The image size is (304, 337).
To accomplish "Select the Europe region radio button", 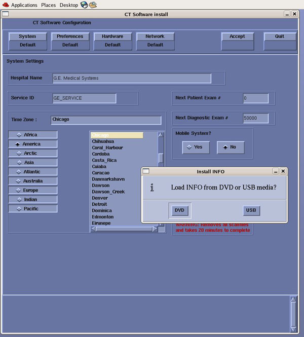I will [x=33, y=190].
